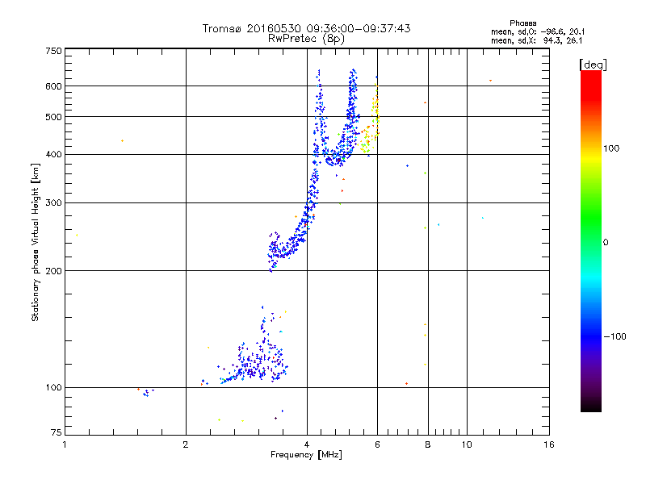Screen dimensions: 646x484
Task: Click the x-axis tick label "2"
Action: (x=186, y=444)
